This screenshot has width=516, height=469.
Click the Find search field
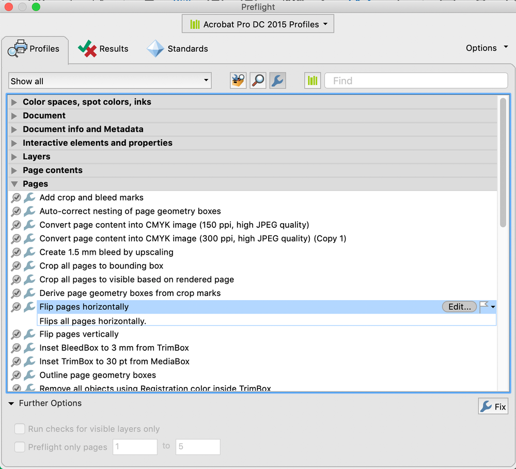tap(416, 81)
